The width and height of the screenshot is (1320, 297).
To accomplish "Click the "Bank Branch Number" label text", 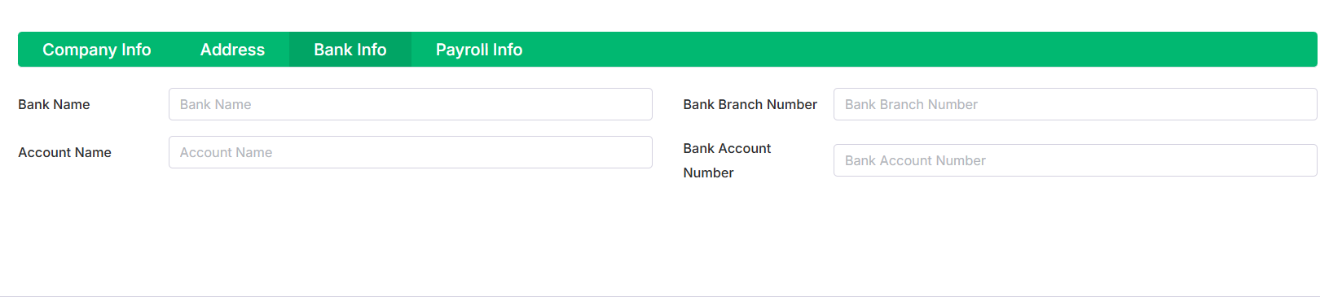I will tap(750, 104).
